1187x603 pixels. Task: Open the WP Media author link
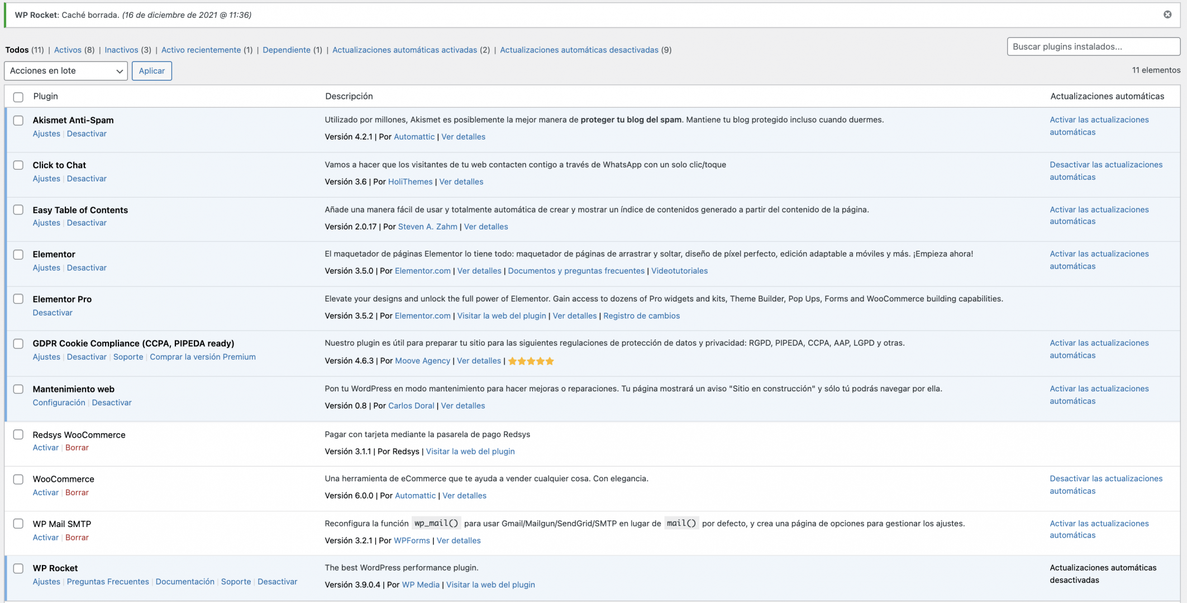(421, 585)
